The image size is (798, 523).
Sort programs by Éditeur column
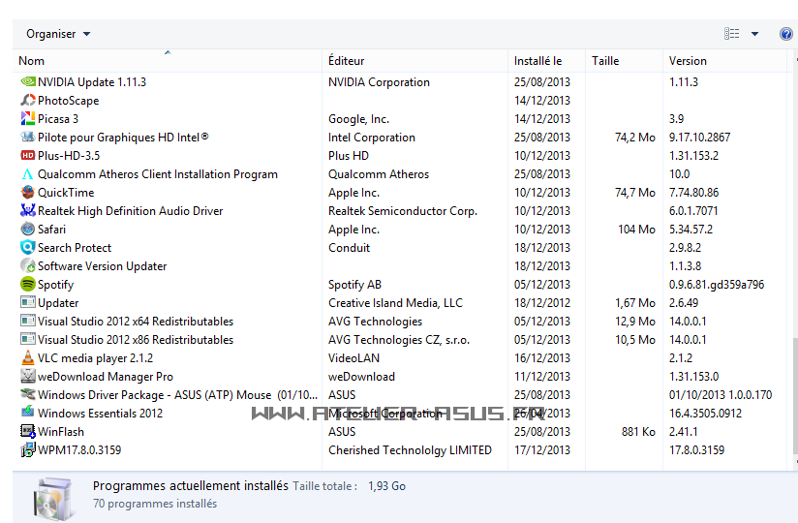[x=347, y=61]
